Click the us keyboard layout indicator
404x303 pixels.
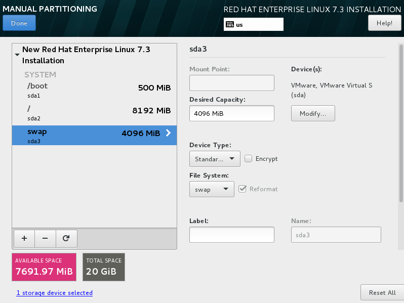coord(254,24)
